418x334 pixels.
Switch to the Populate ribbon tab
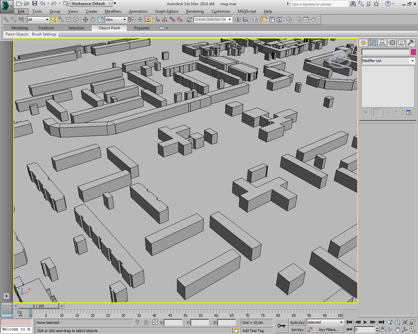coord(142,28)
